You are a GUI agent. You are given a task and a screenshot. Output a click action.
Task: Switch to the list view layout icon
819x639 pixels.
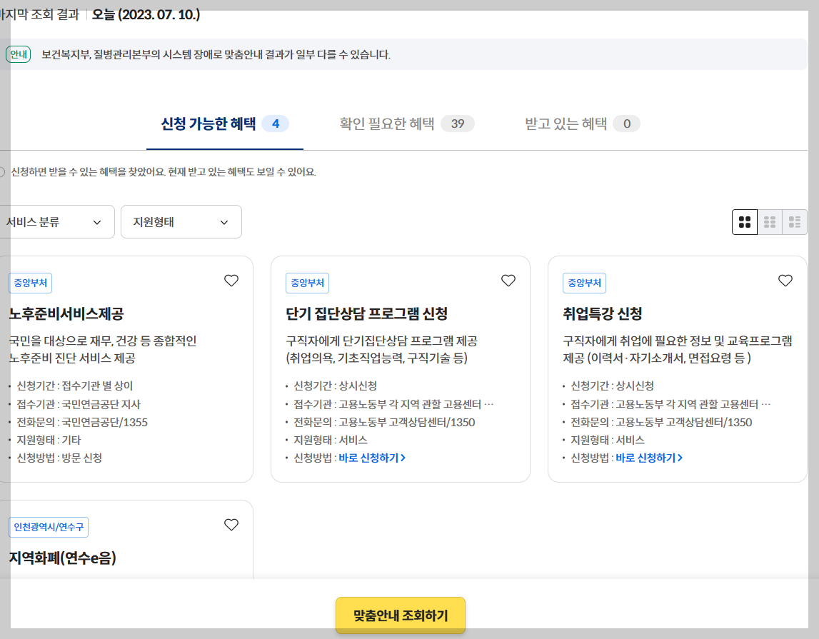point(770,221)
